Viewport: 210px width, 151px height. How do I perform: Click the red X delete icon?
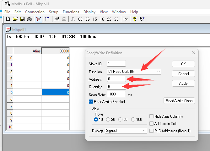[x=38, y=19]
